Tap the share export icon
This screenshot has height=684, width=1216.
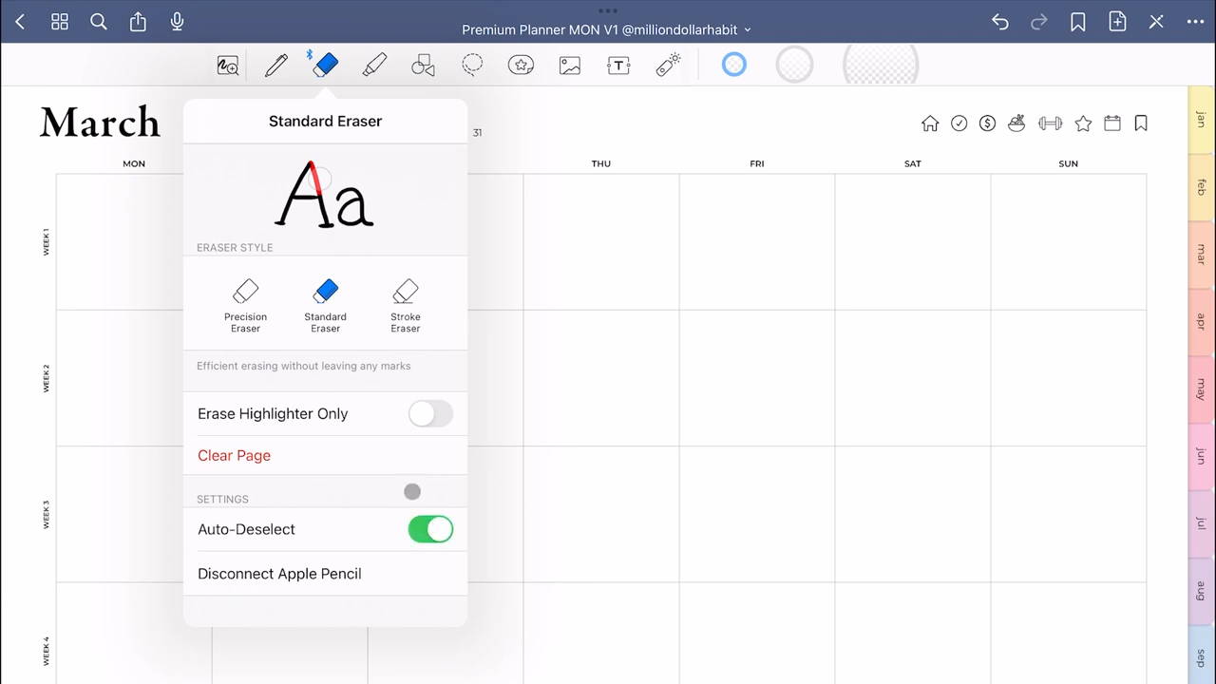click(x=138, y=21)
